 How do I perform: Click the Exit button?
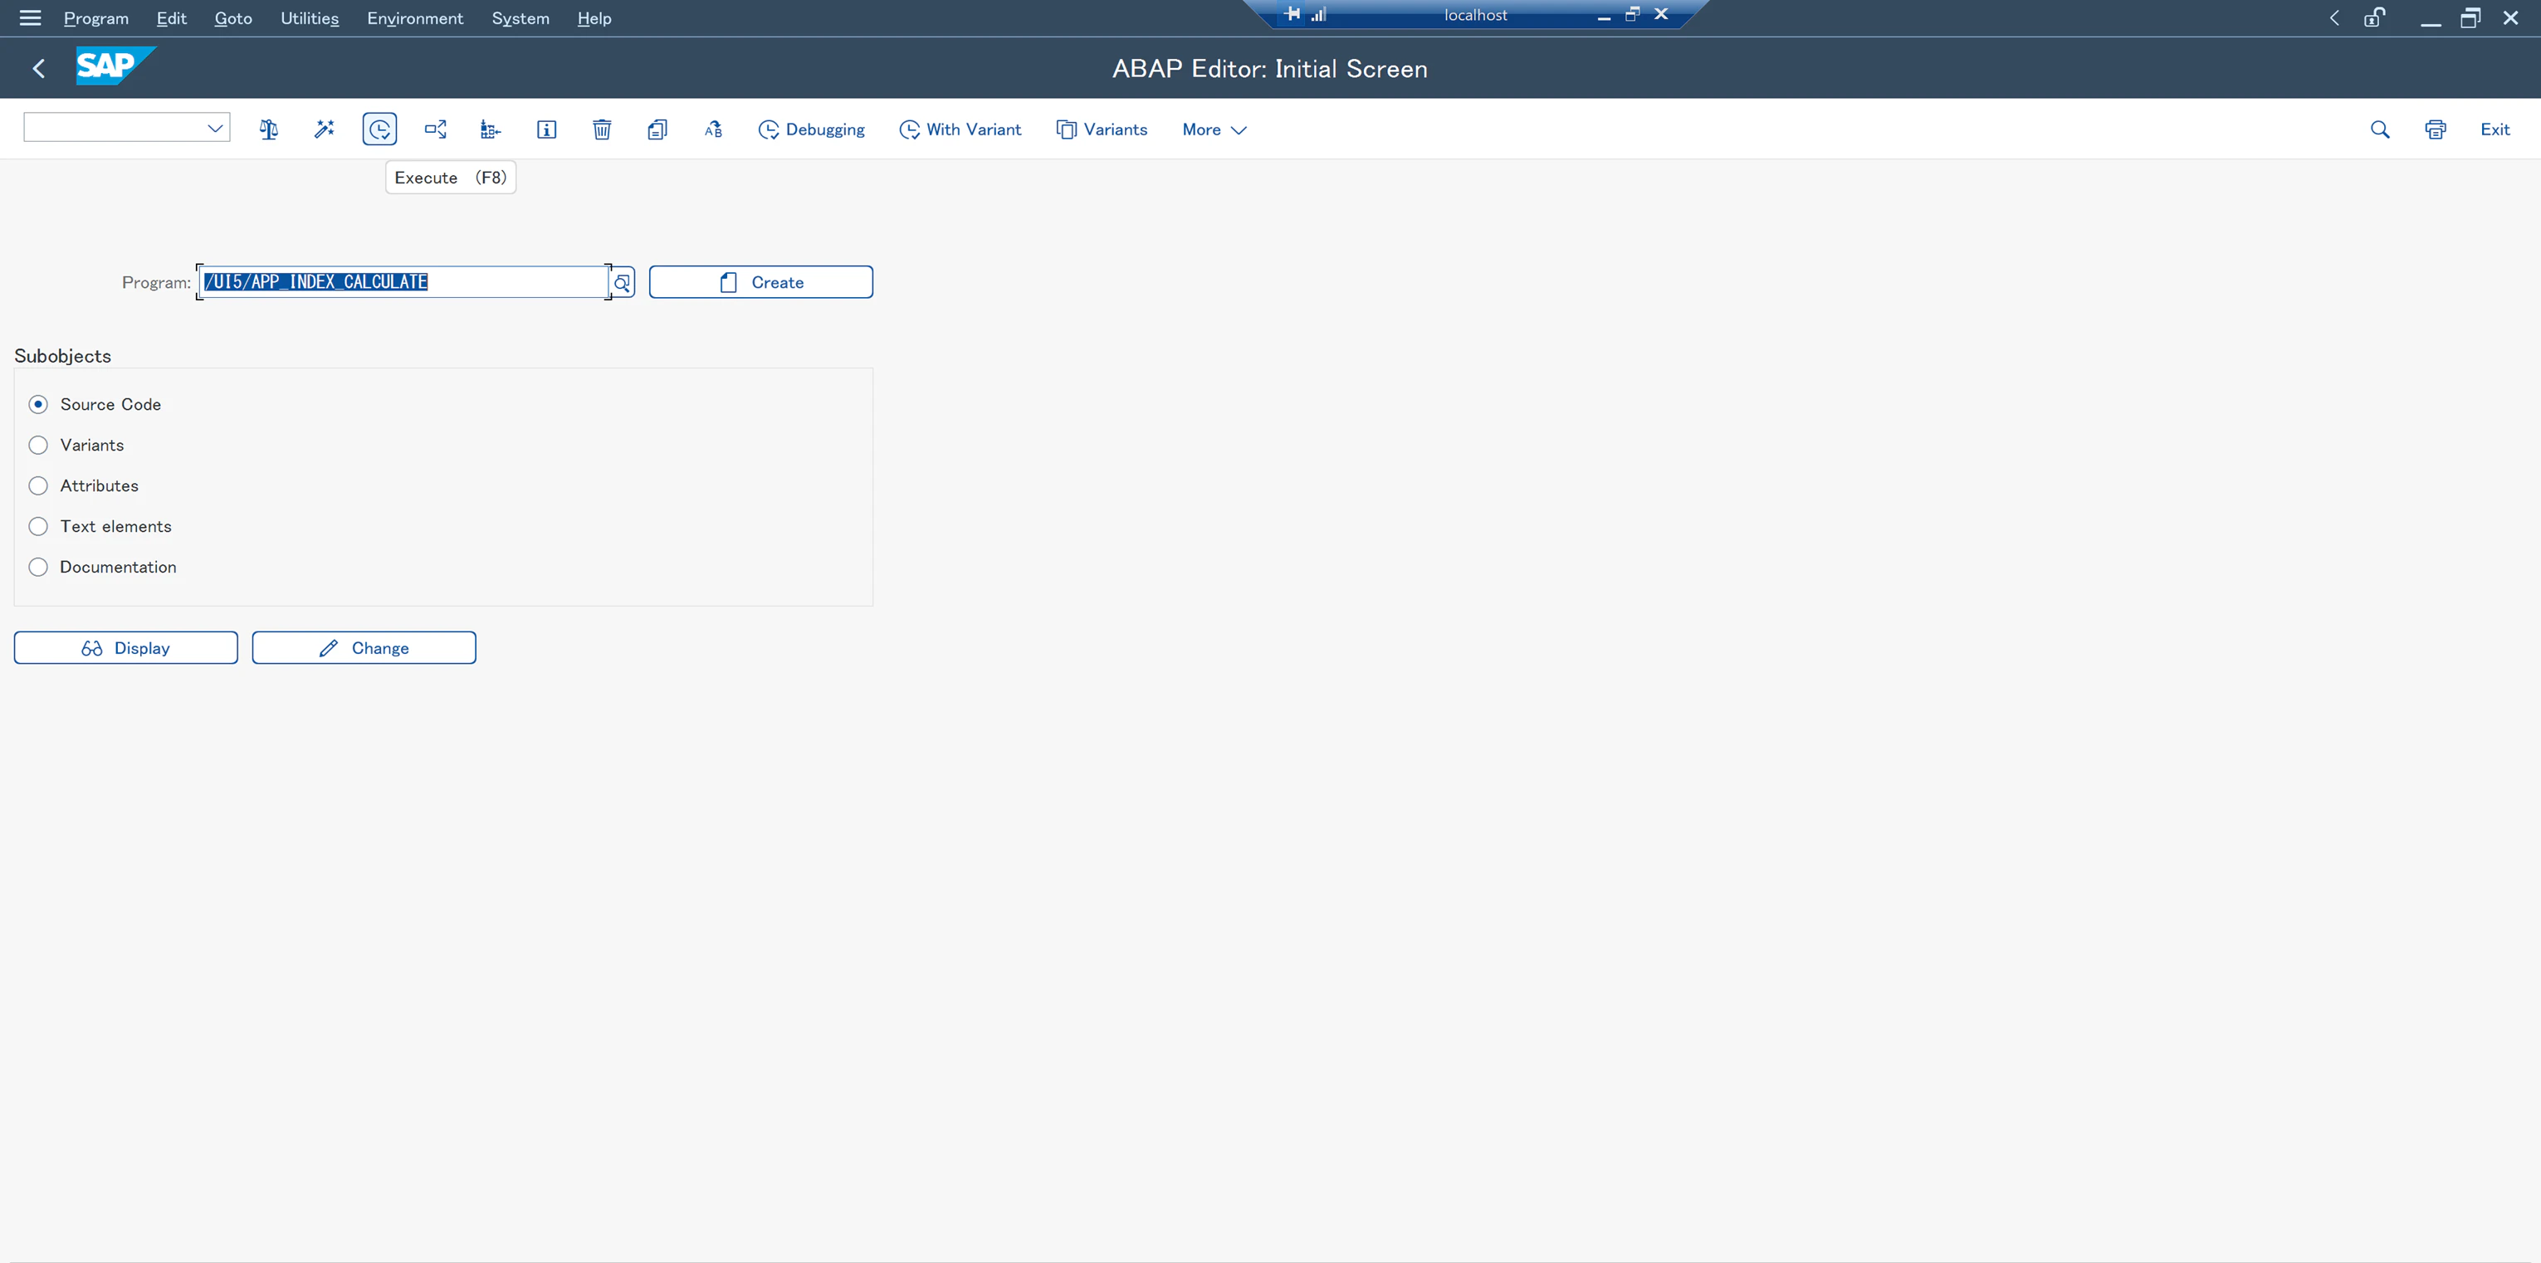coord(2495,129)
